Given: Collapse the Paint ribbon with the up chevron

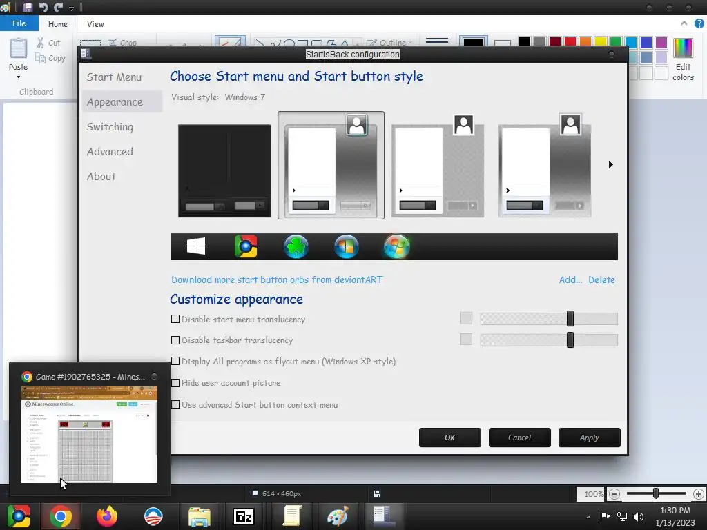Looking at the screenshot, I should coord(684,23).
